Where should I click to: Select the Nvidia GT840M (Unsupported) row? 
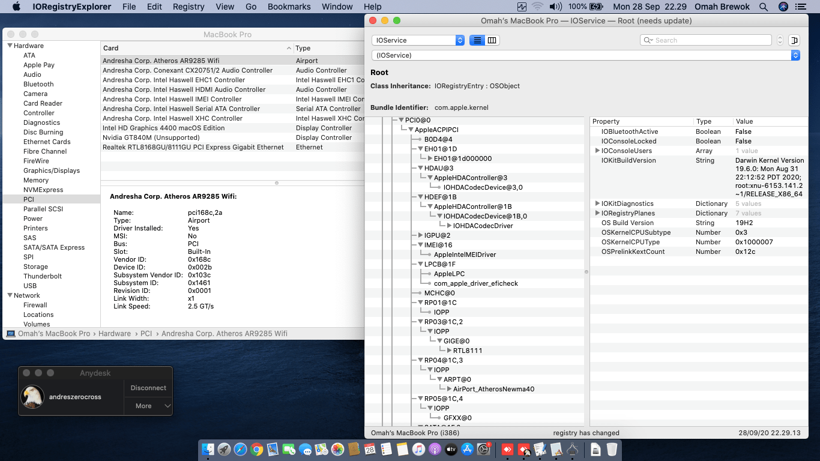pyautogui.click(x=232, y=137)
